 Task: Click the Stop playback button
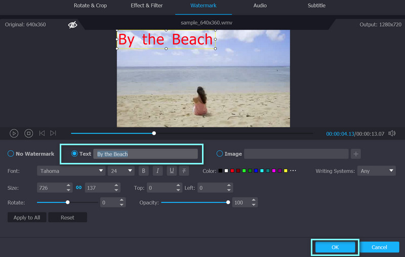point(29,133)
